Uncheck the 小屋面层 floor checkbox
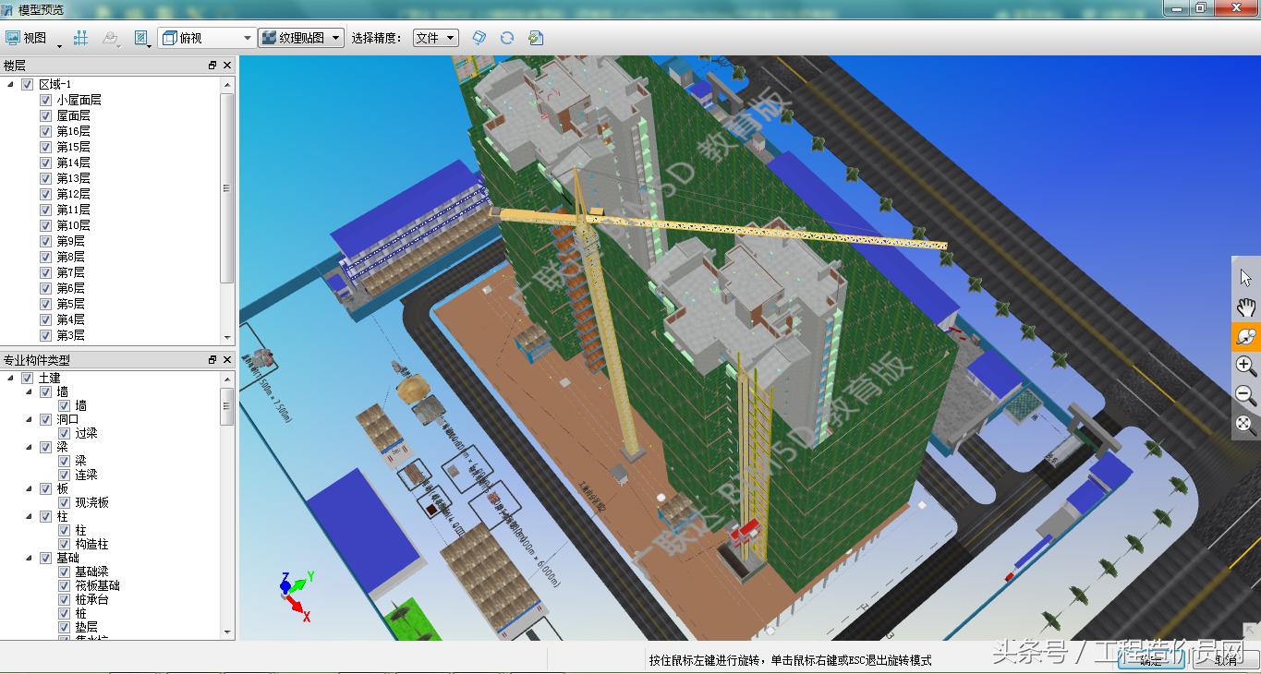 pos(45,100)
